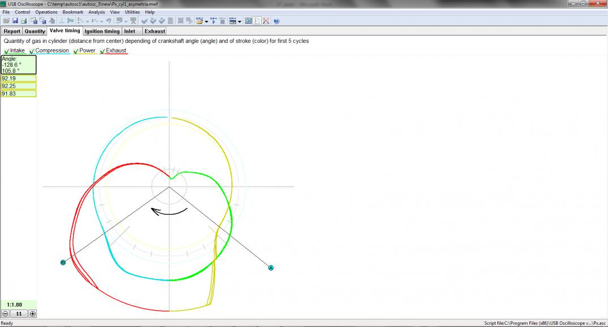608x327 pixels.
Task: Expand the folder icon dropdown arrow
Action: coord(206,21)
